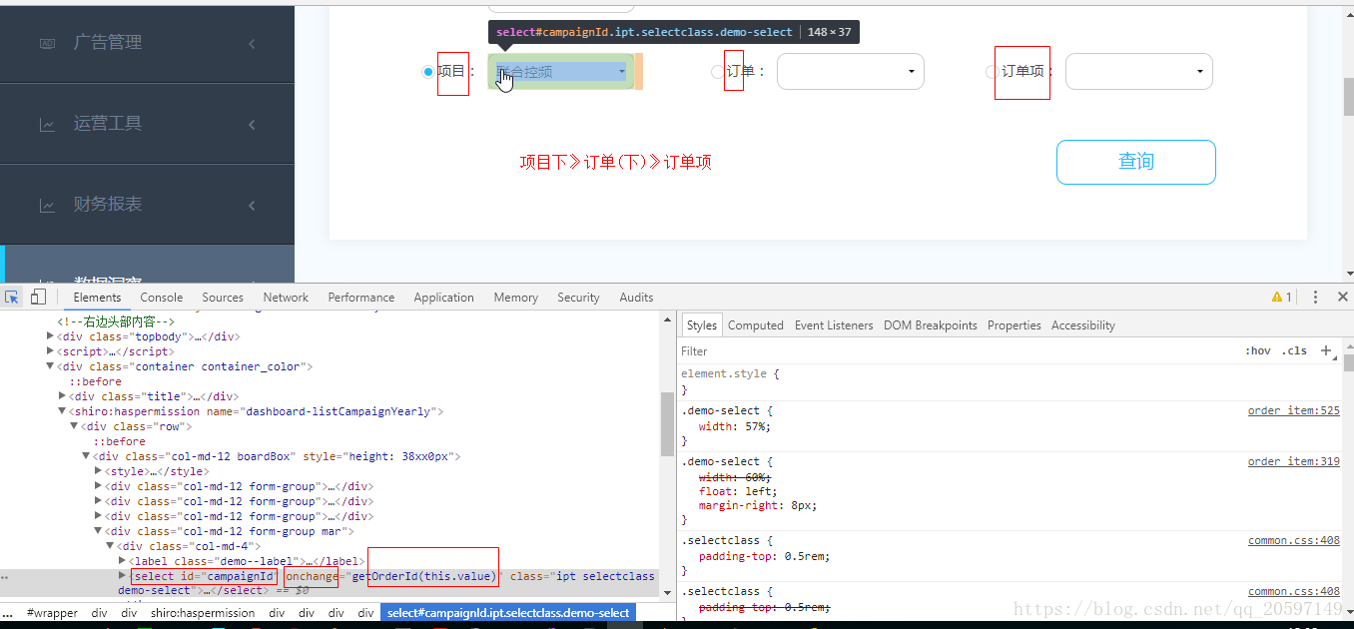The height and width of the screenshot is (629, 1354).
Task: Add a new style rule with plus icon
Action: 1326,350
